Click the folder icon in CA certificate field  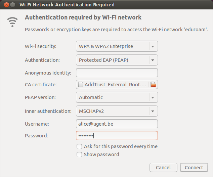(153, 85)
